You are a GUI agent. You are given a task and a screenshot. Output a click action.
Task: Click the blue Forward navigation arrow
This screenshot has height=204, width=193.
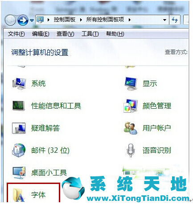23,20
